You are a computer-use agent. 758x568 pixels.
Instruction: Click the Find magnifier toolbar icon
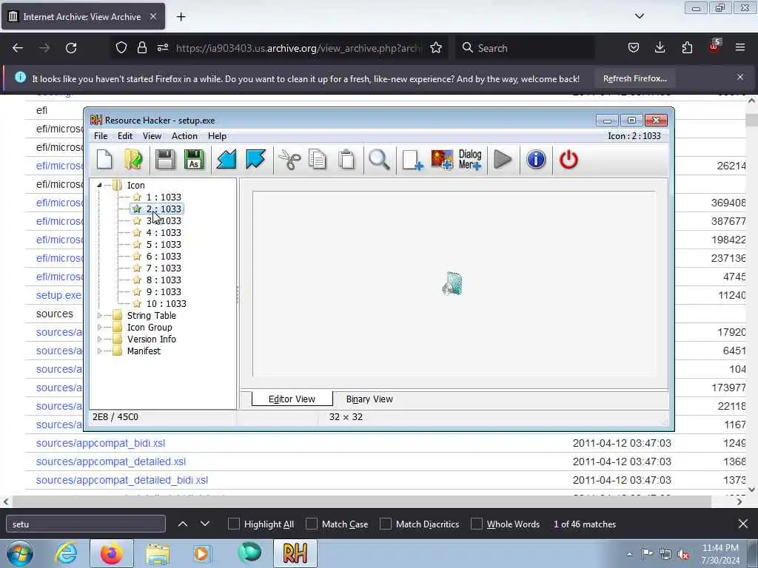click(x=379, y=160)
